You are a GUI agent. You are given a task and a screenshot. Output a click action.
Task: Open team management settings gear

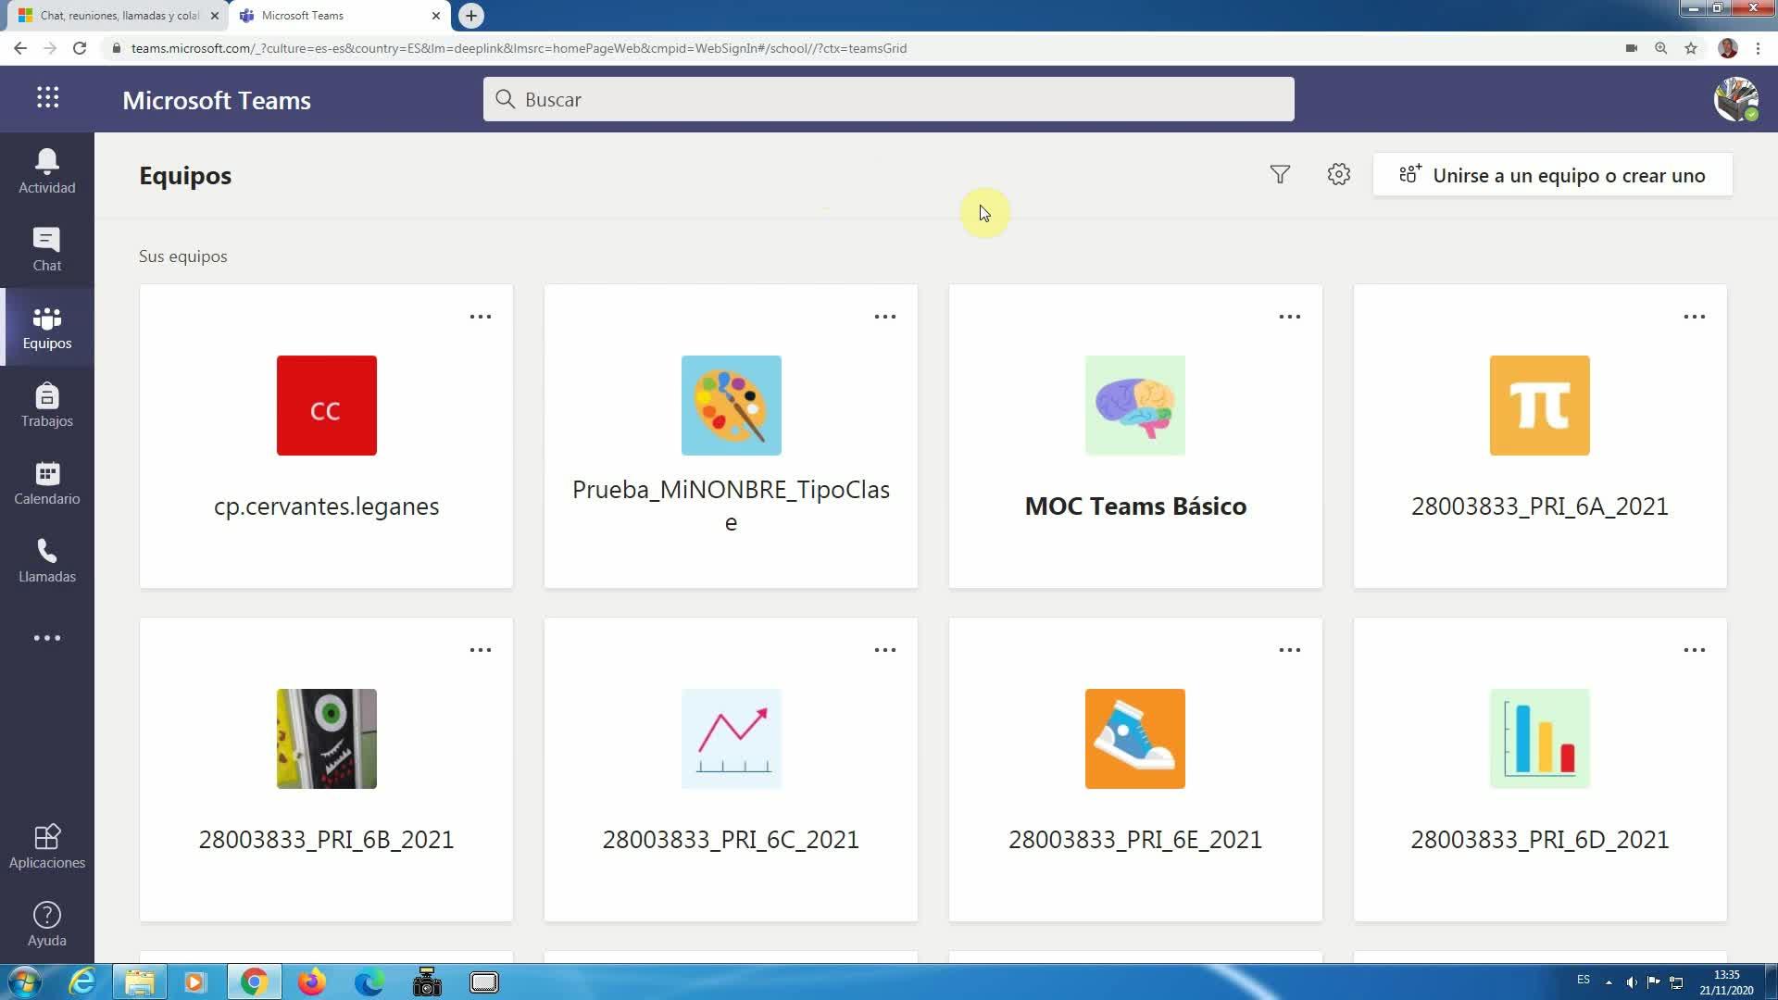coord(1338,175)
